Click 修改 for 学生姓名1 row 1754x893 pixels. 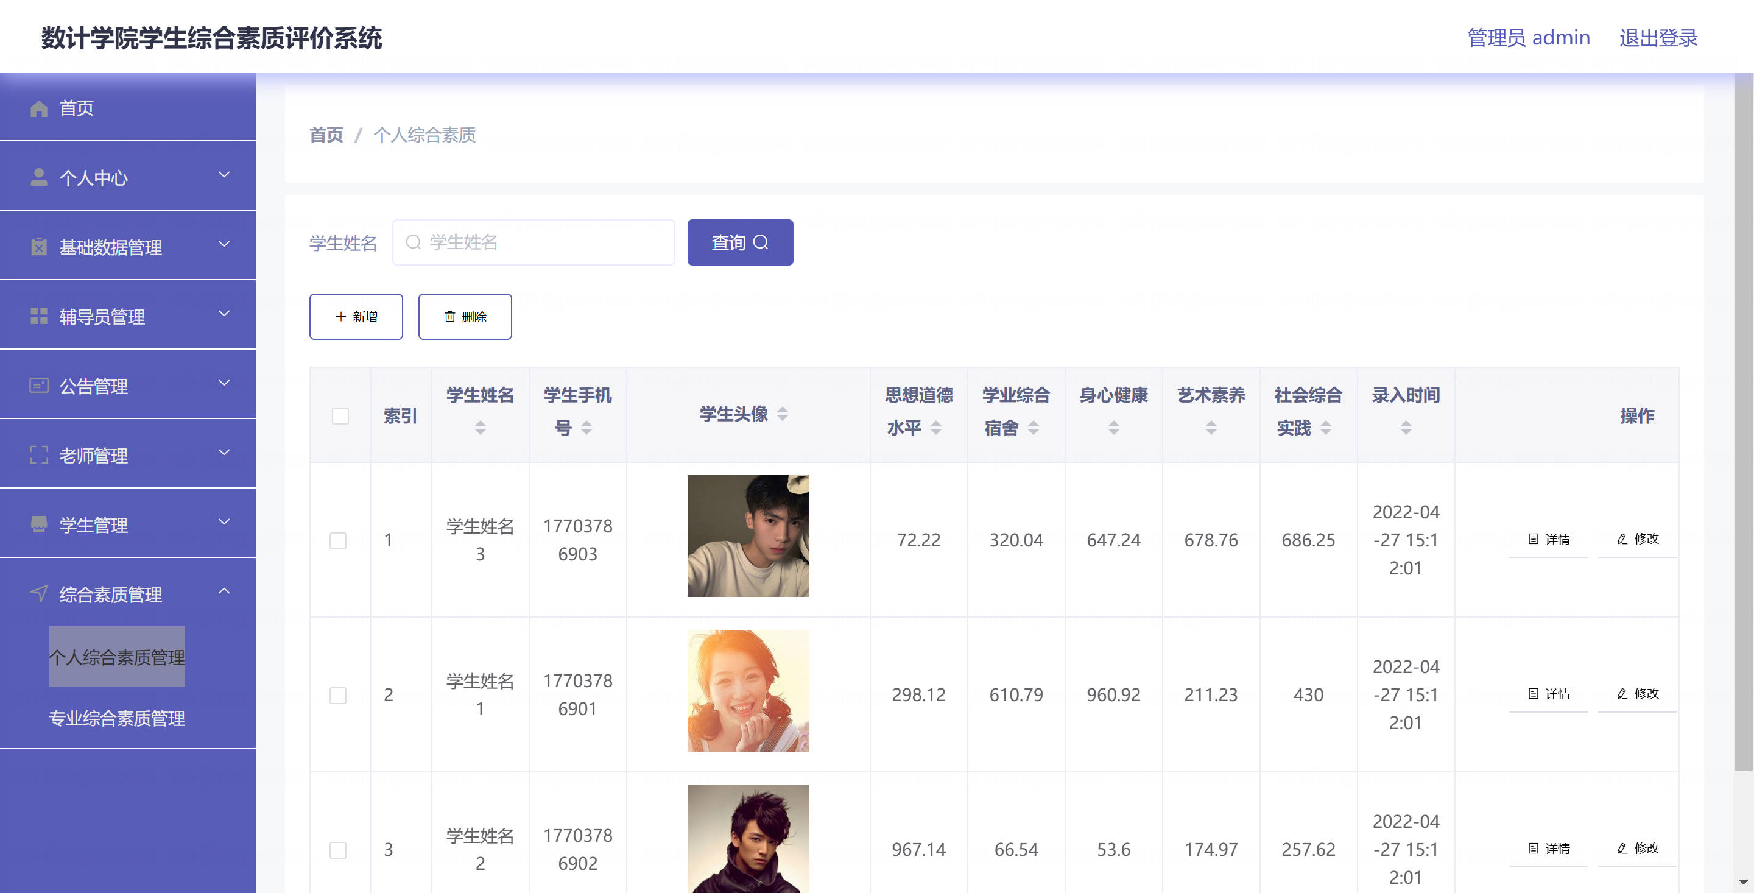pos(1637,694)
